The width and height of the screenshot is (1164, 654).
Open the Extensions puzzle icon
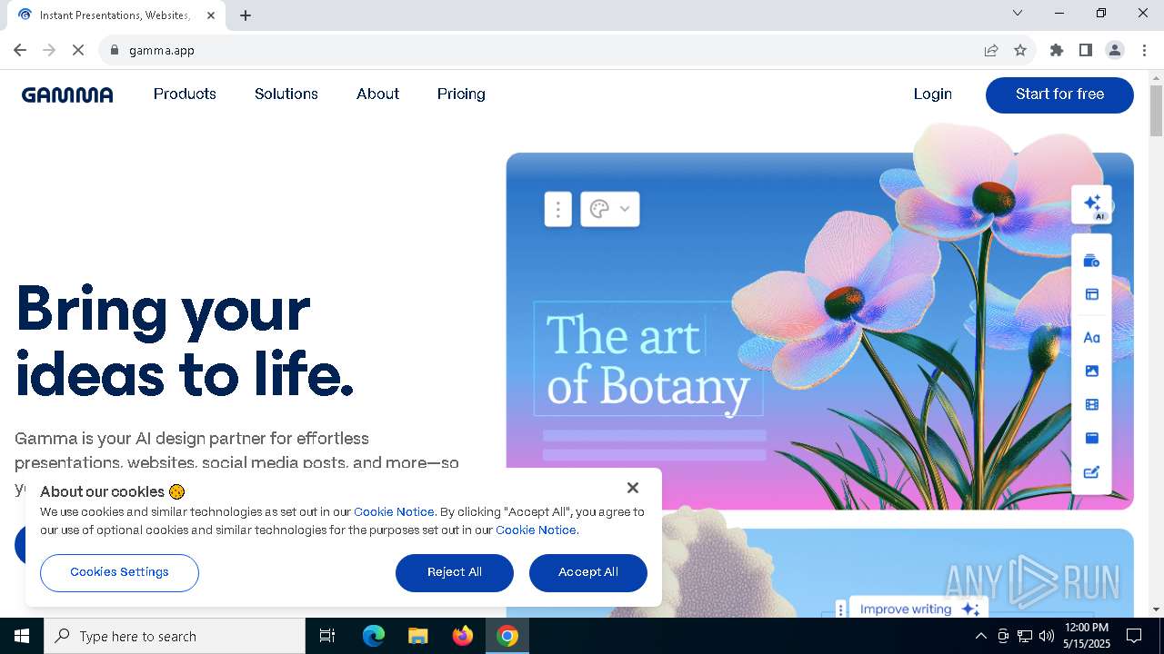tap(1057, 51)
